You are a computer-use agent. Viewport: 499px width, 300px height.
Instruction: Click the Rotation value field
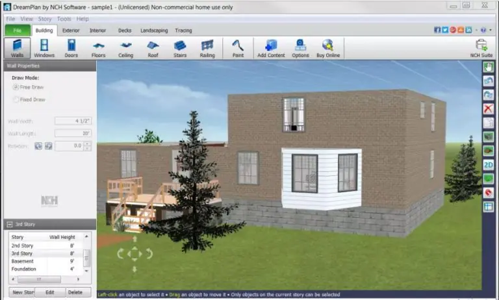coord(70,146)
